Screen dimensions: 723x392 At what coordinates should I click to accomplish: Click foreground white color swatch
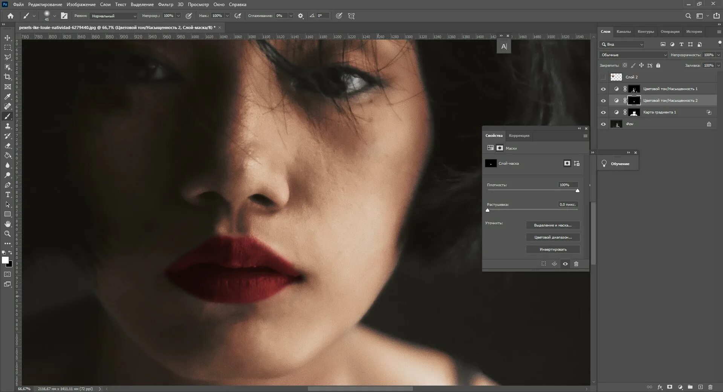coord(5,260)
